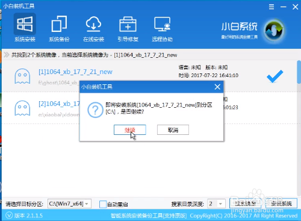
Task: Click ghost icon of image [2]
Action: point(22,108)
